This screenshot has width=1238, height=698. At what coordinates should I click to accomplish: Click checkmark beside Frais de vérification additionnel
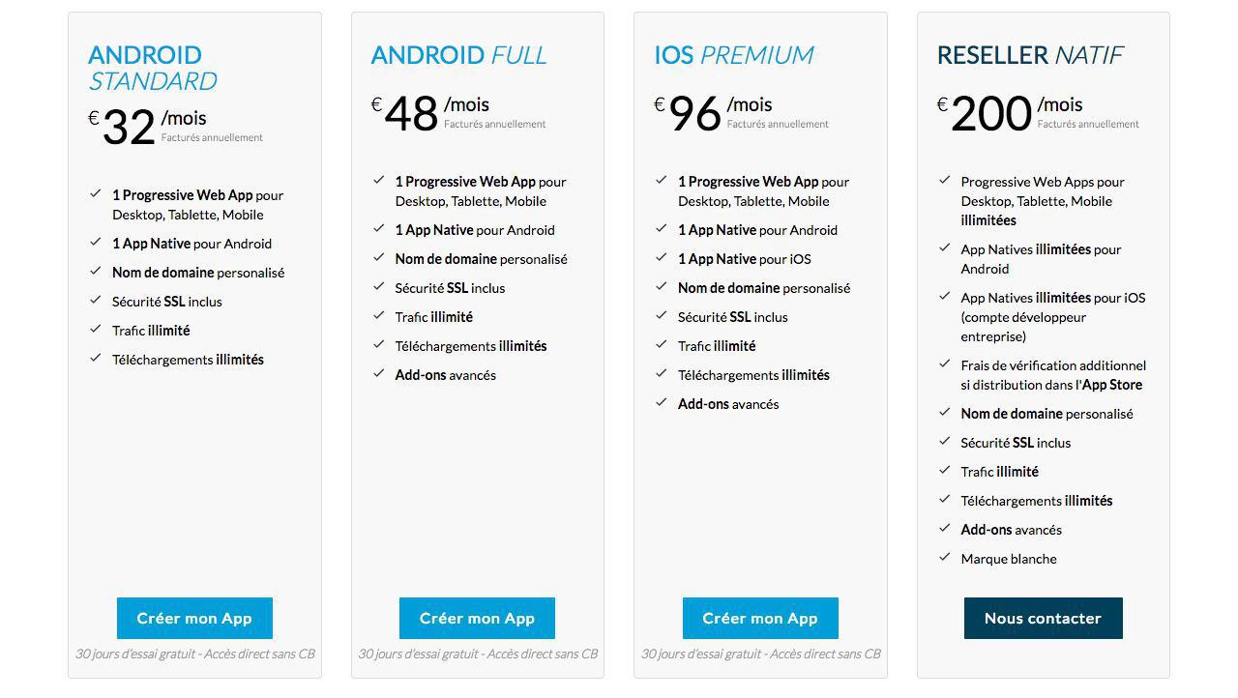945,364
